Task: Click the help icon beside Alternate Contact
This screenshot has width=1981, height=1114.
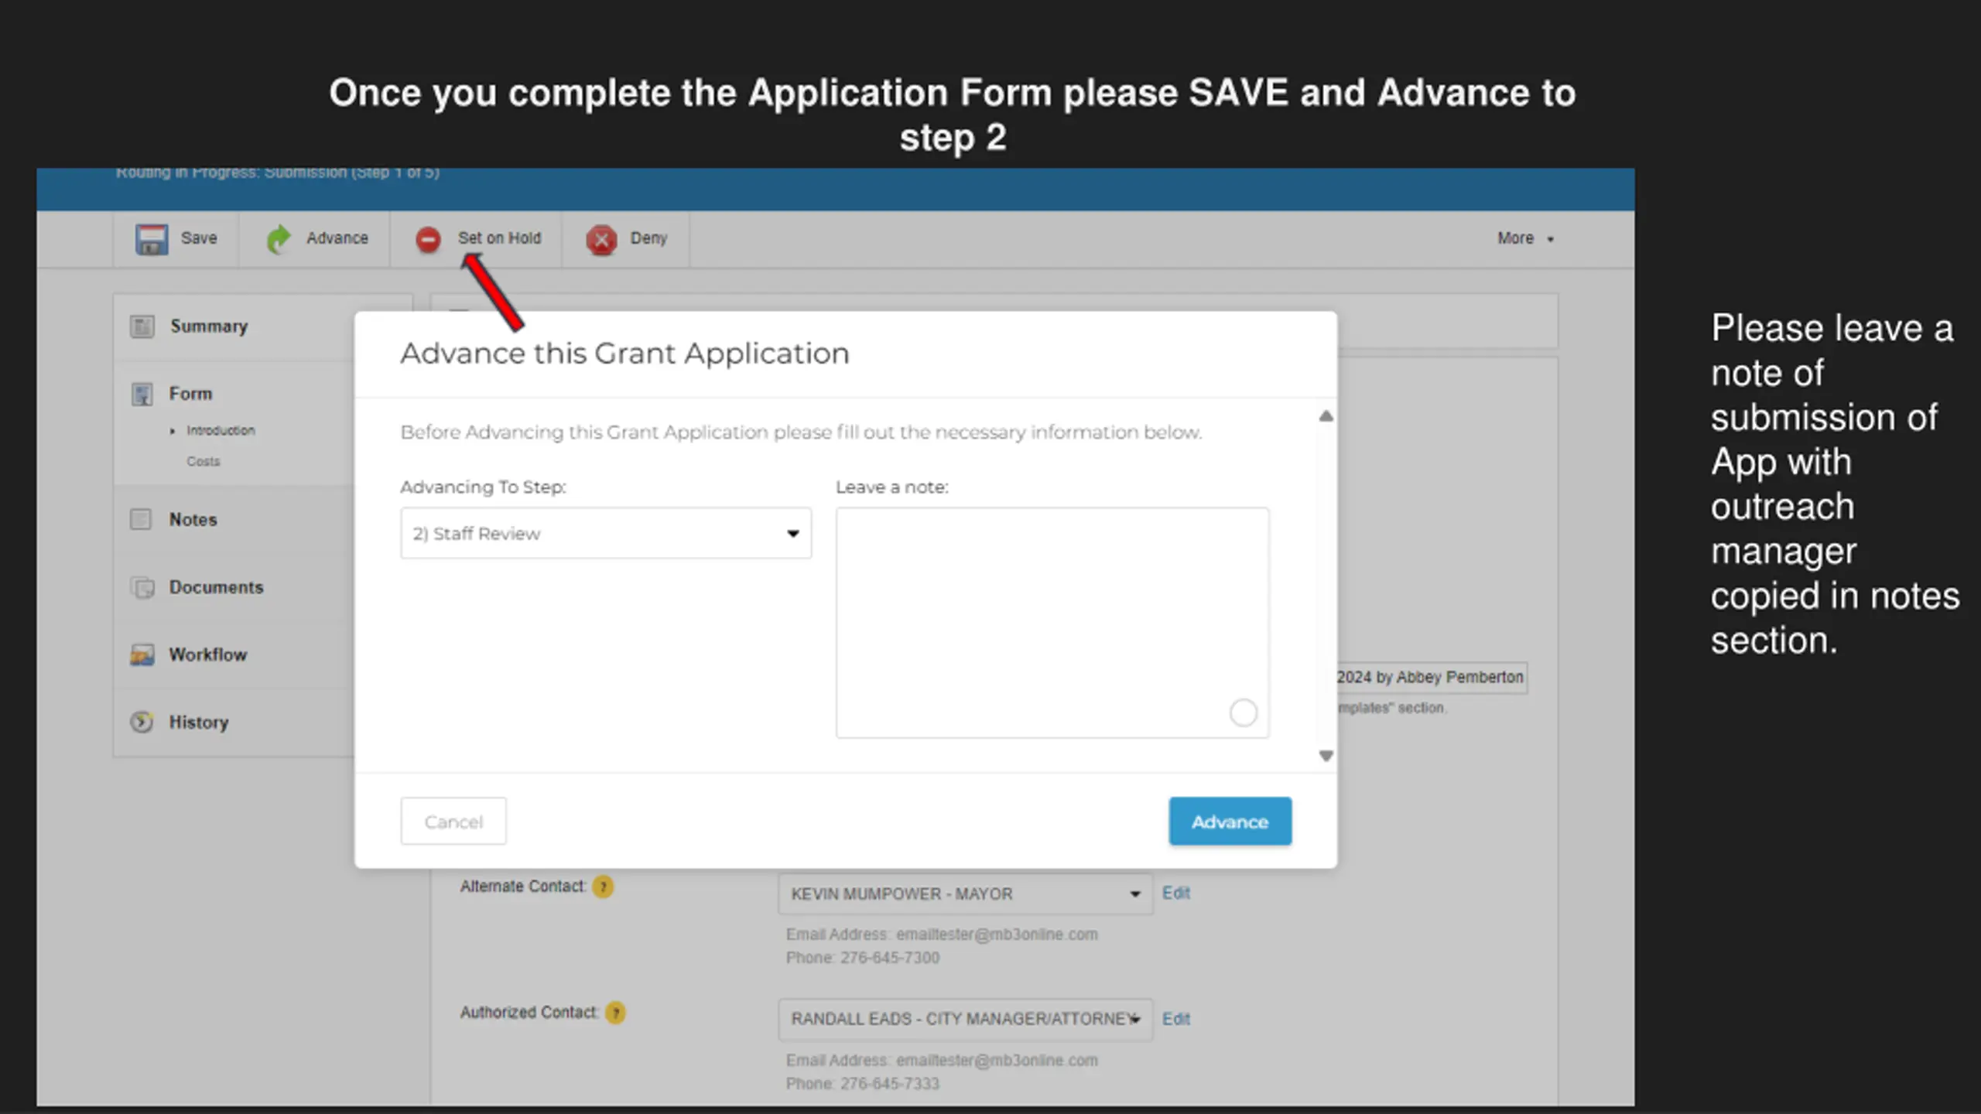Action: coord(603,887)
